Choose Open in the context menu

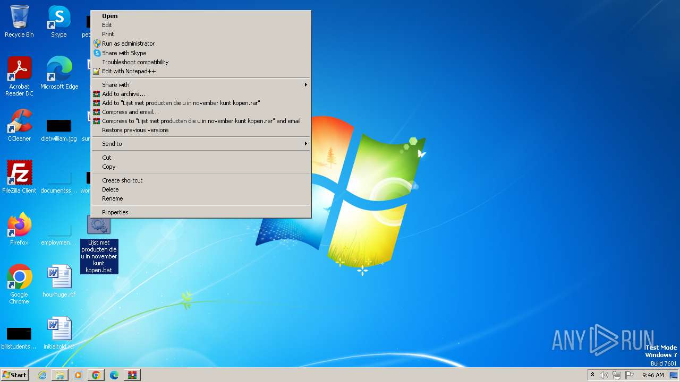pyautogui.click(x=201, y=16)
